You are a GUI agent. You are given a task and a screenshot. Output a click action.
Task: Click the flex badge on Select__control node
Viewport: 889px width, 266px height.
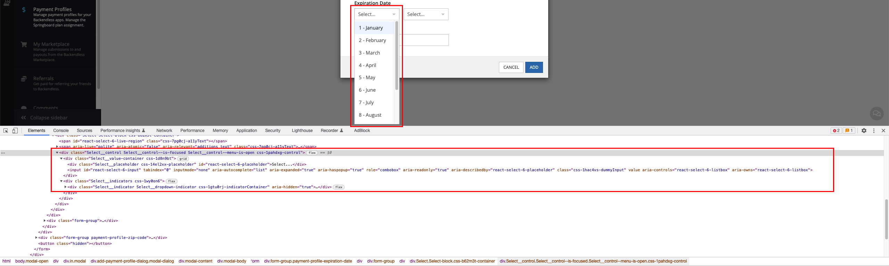(x=312, y=153)
